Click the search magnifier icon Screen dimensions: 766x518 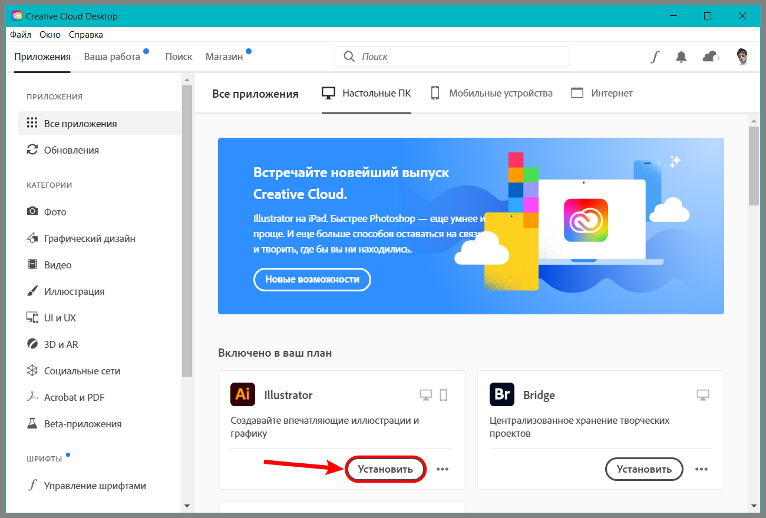point(349,57)
